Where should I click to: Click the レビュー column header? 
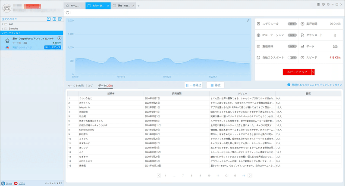point(242,93)
